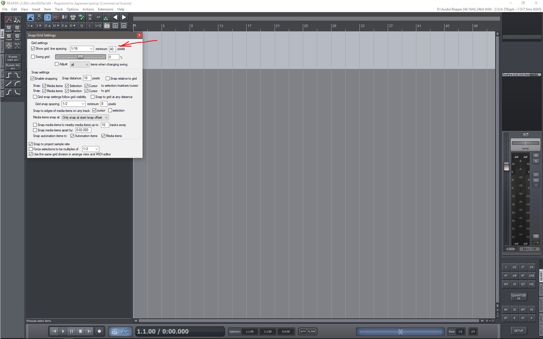Check Snap relative to grid
The width and height of the screenshot is (543, 339).
[107, 79]
